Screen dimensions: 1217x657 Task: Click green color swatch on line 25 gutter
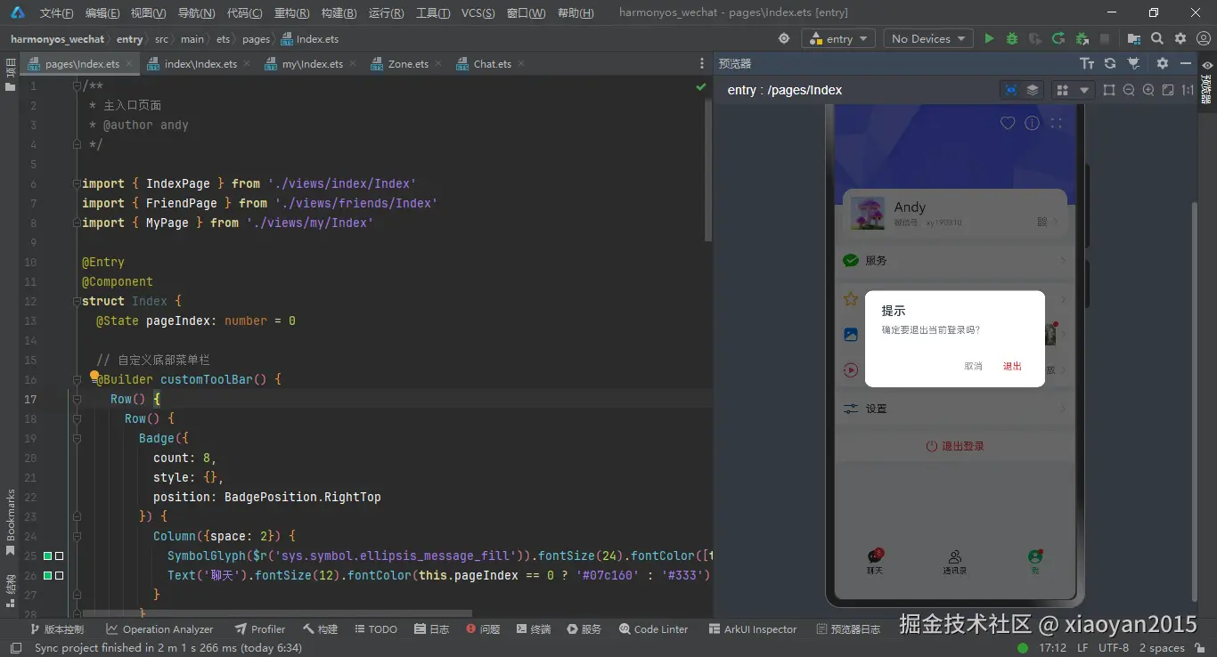(x=47, y=556)
